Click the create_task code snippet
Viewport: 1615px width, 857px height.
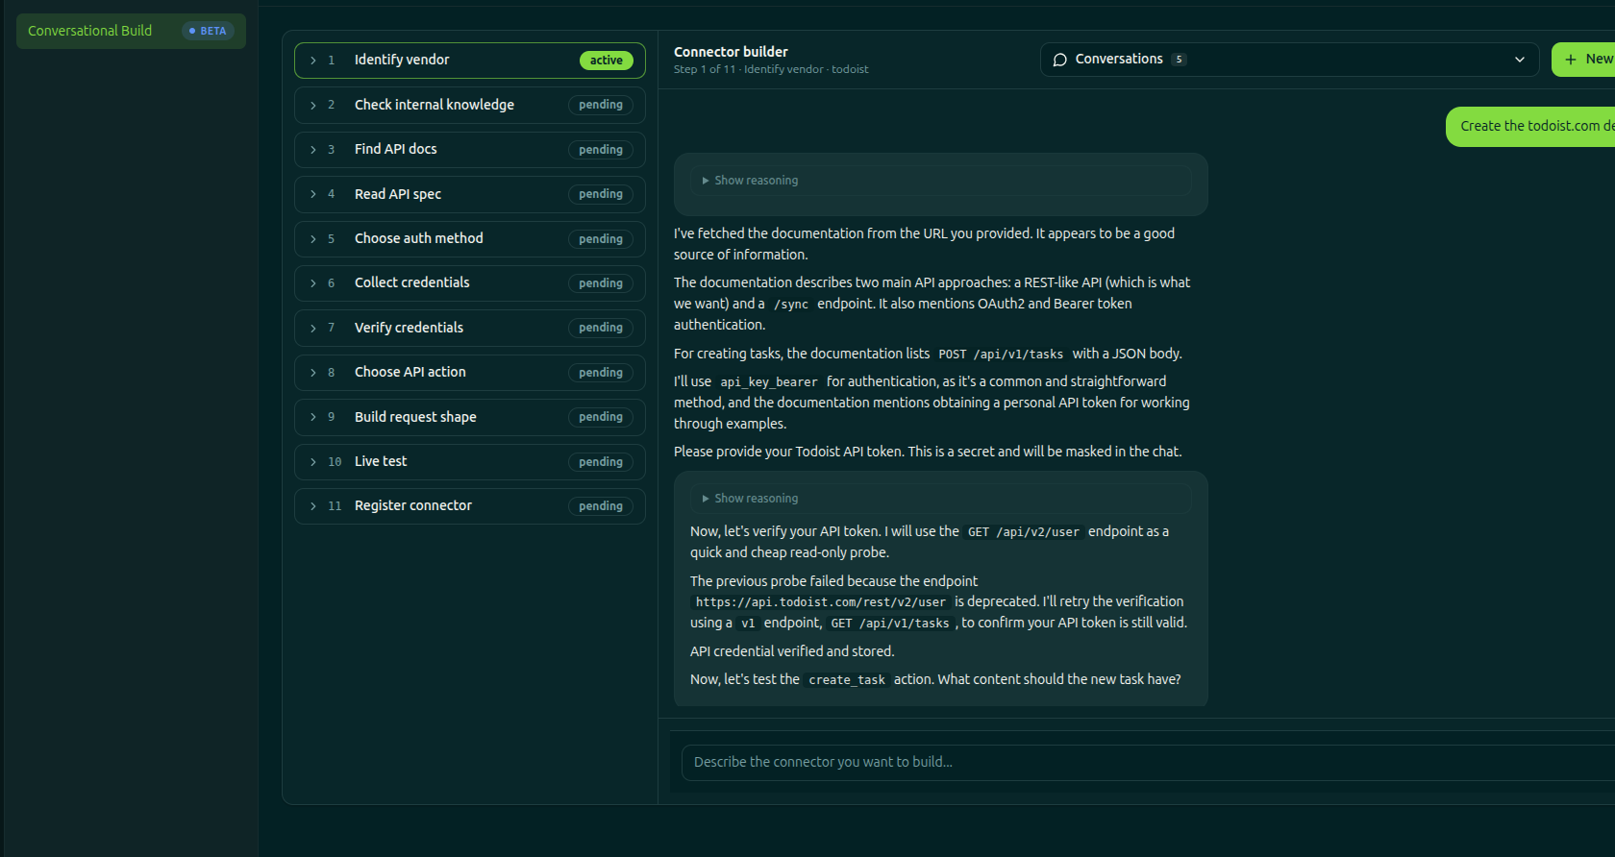pyautogui.click(x=847, y=680)
